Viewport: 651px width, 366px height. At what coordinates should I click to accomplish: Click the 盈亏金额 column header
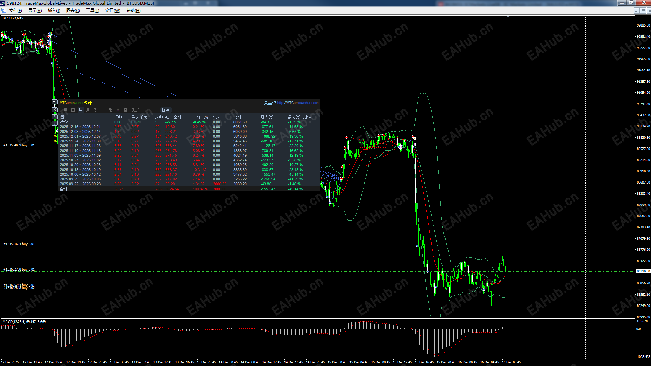click(173, 117)
